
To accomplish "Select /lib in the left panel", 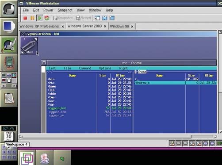I will (x=89, y=90).
